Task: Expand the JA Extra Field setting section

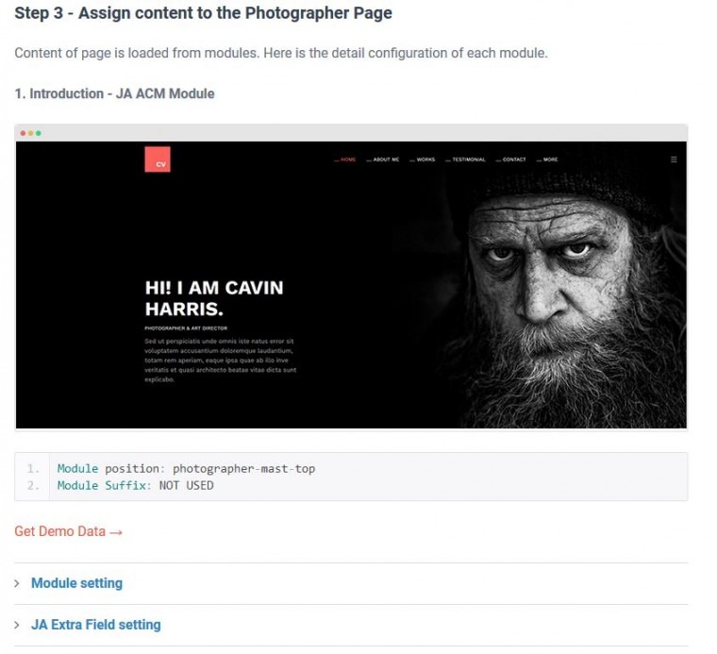Action: pyautogui.click(x=95, y=625)
